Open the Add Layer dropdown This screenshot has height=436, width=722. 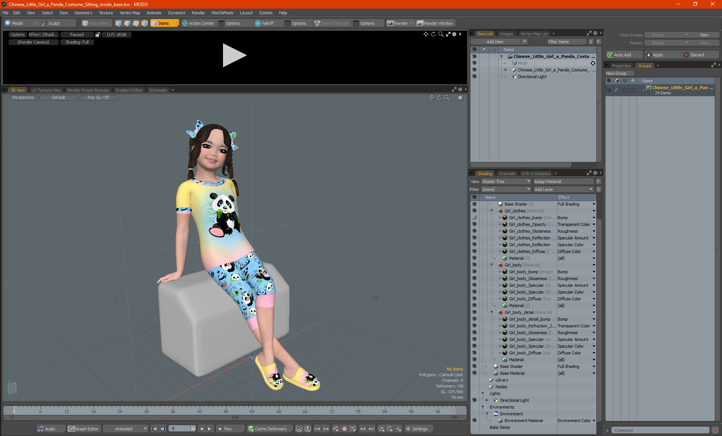[563, 189]
